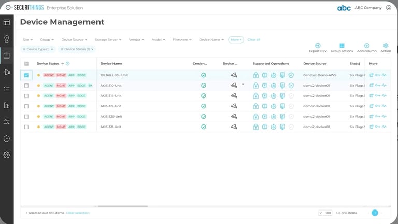The image size is (398, 224).
Task: Open the page size 100 dropdown
Action: [325, 213]
